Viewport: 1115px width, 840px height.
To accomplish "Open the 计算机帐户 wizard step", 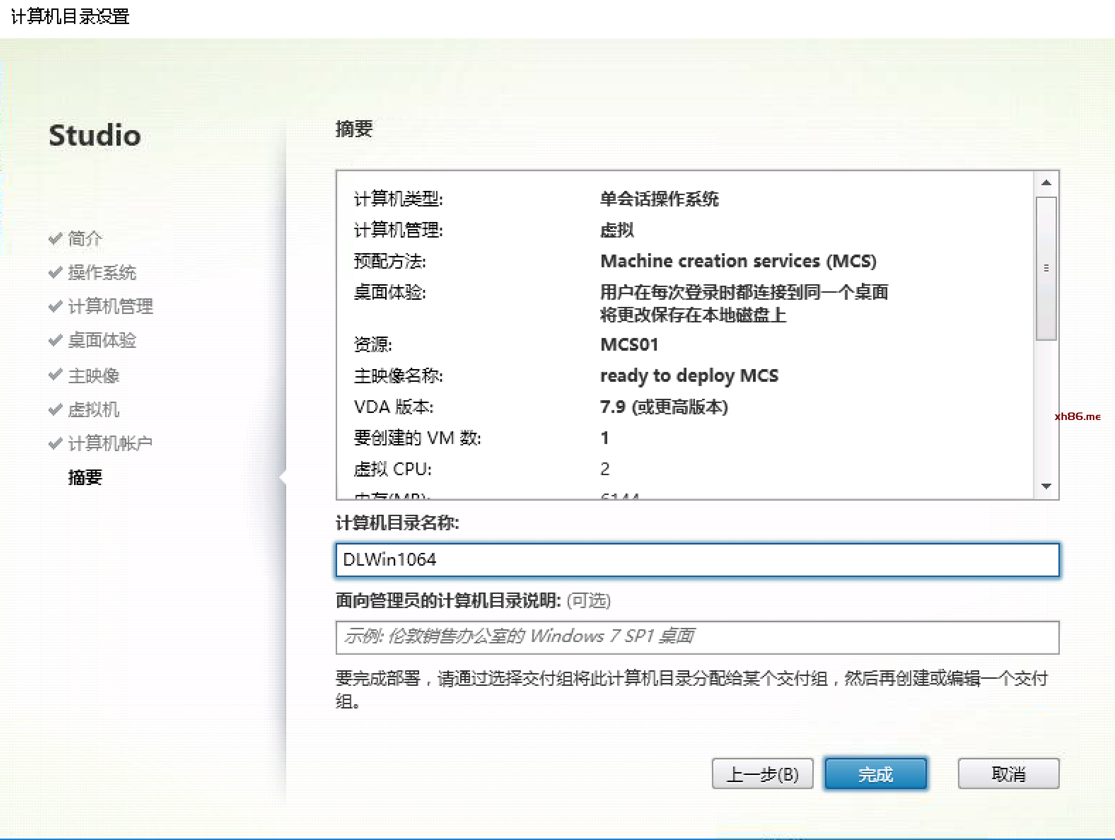I will [110, 444].
